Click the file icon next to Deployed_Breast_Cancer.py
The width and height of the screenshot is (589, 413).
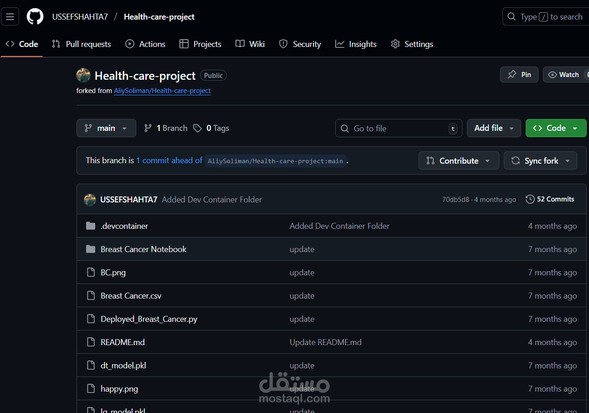[91, 319]
